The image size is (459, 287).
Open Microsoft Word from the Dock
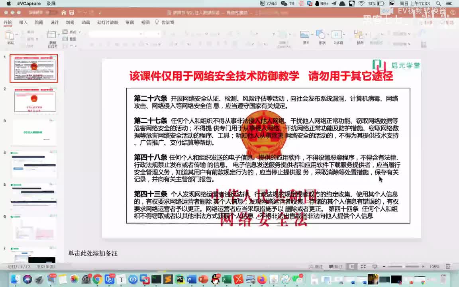point(191,279)
